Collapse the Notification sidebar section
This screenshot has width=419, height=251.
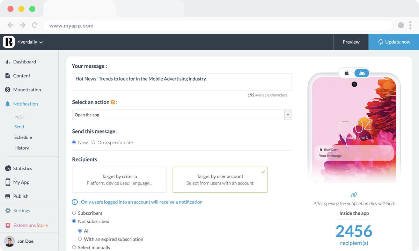(x=25, y=104)
